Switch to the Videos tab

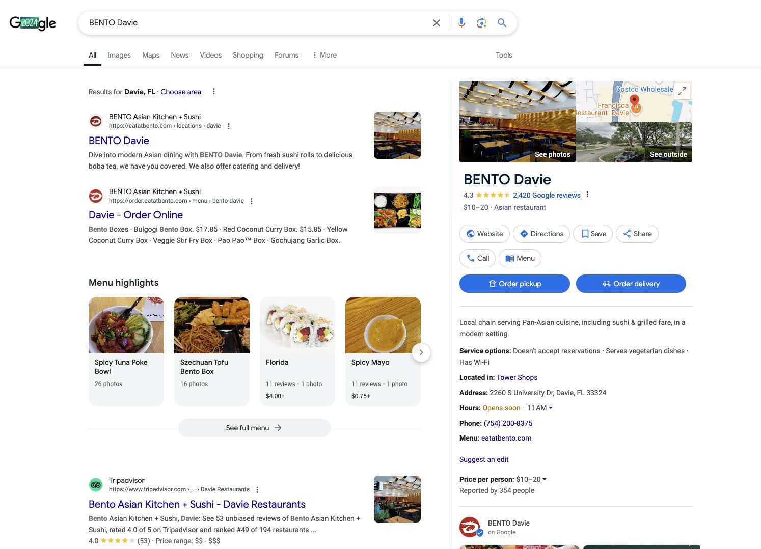[211, 55]
